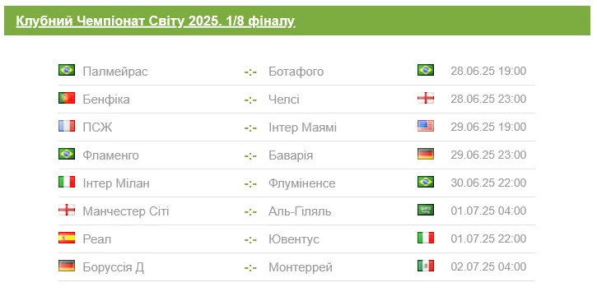
Task: Select the Флуміненсе team name
Action: [302, 183]
